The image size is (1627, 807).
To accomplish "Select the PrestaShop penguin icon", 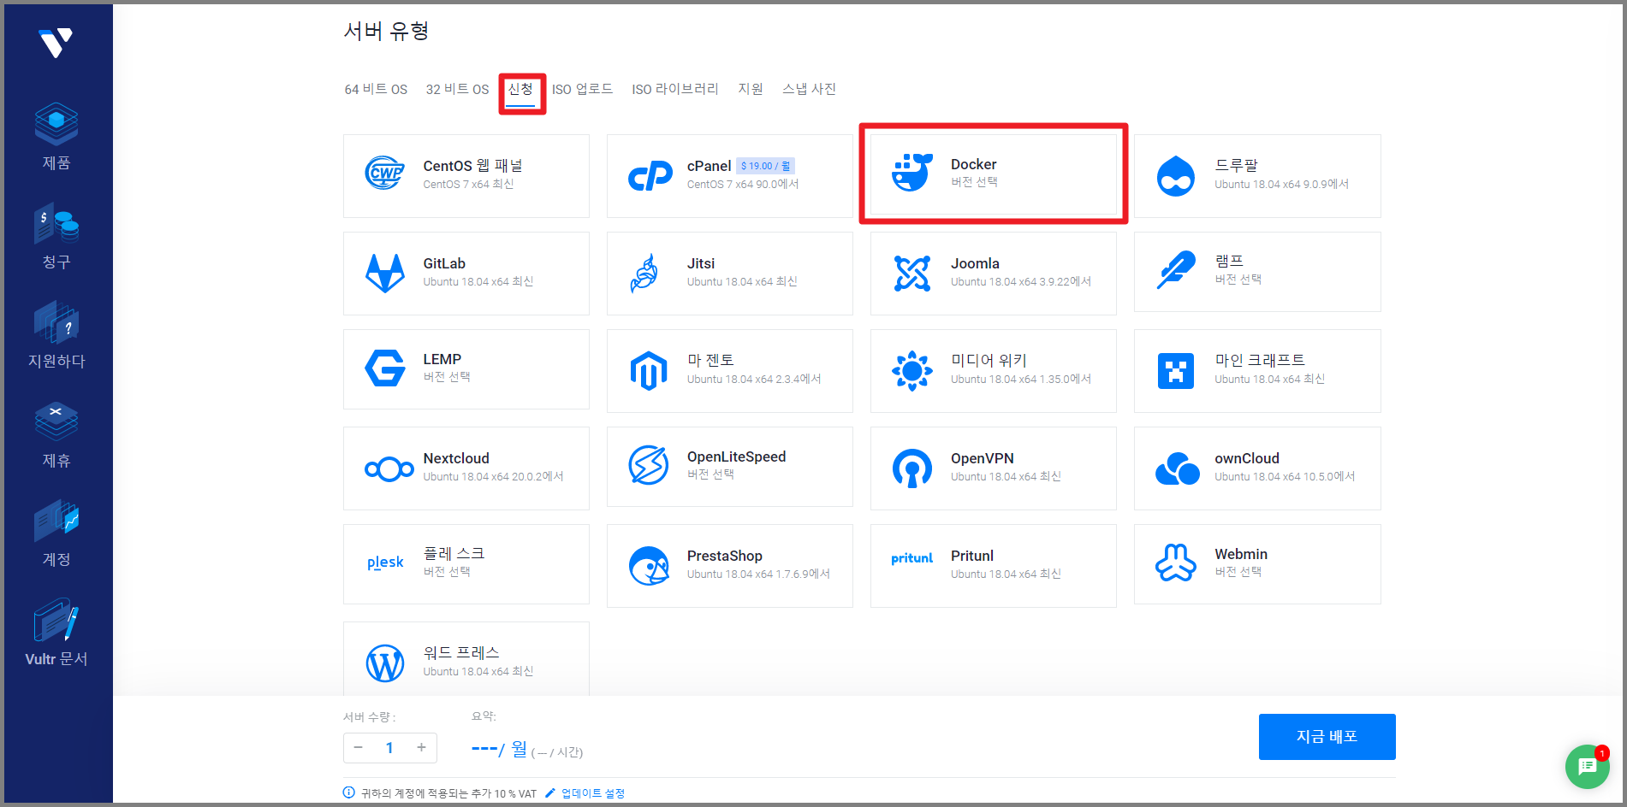I will 649,565.
